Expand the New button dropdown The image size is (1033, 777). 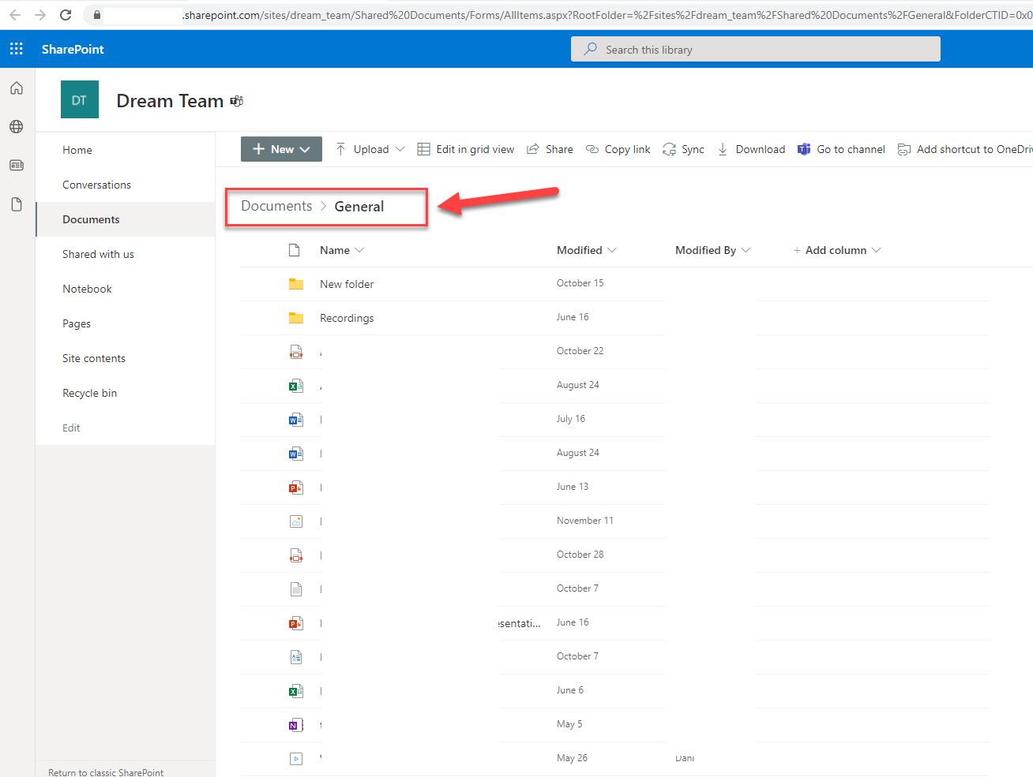[x=303, y=148]
